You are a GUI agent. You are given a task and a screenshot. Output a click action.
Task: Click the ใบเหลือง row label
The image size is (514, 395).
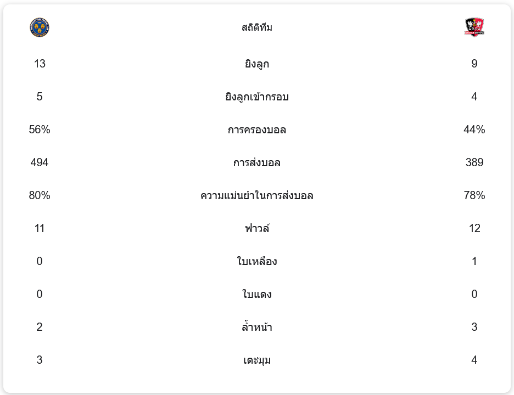(x=257, y=262)
